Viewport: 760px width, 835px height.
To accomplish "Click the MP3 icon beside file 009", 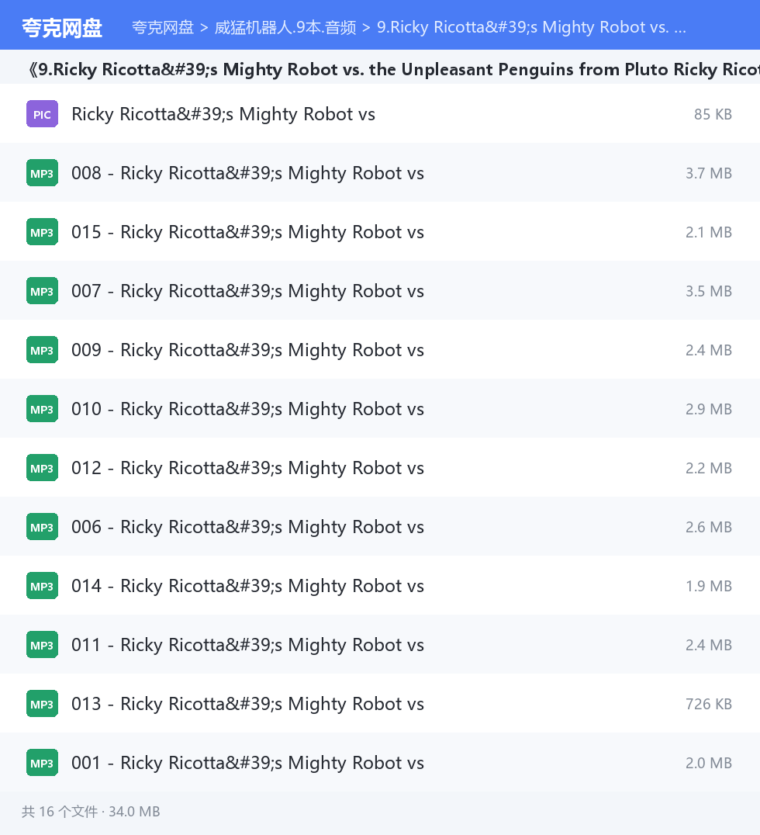I will [x=42, y=350].
